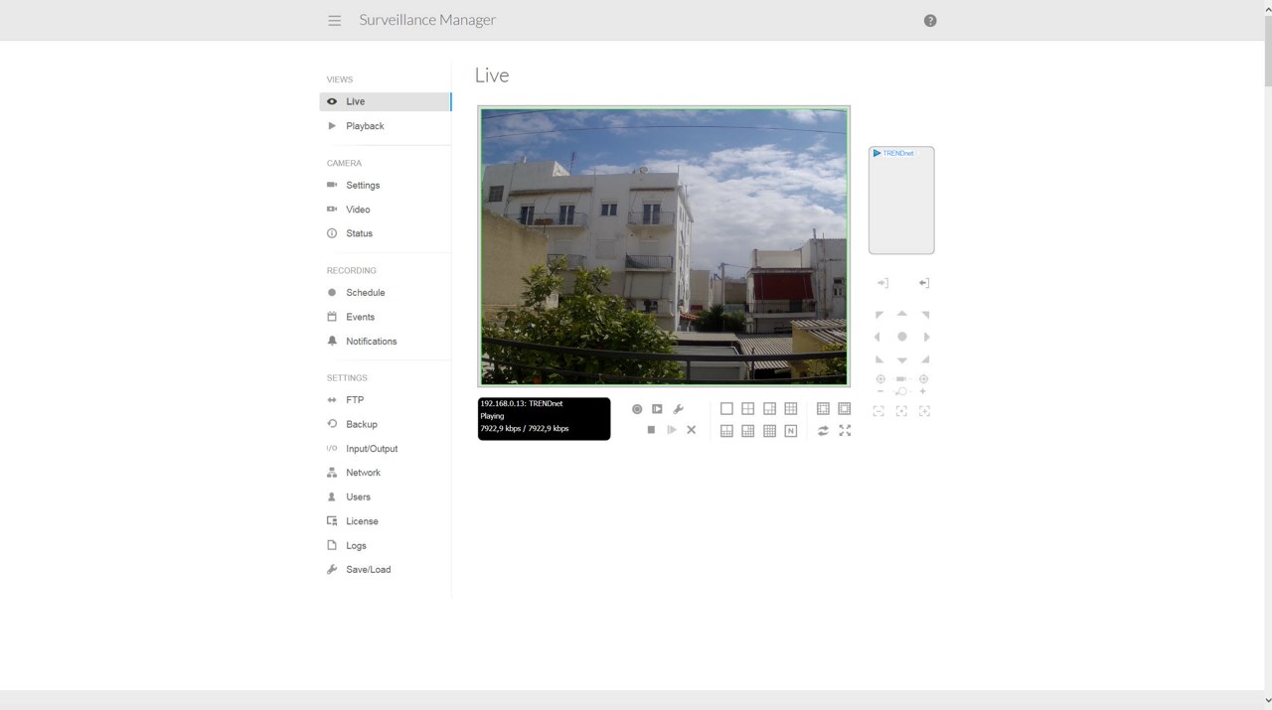Click the Surveillance Manager title
This screenshot has height=710, width=1272.
pos(427,20)
